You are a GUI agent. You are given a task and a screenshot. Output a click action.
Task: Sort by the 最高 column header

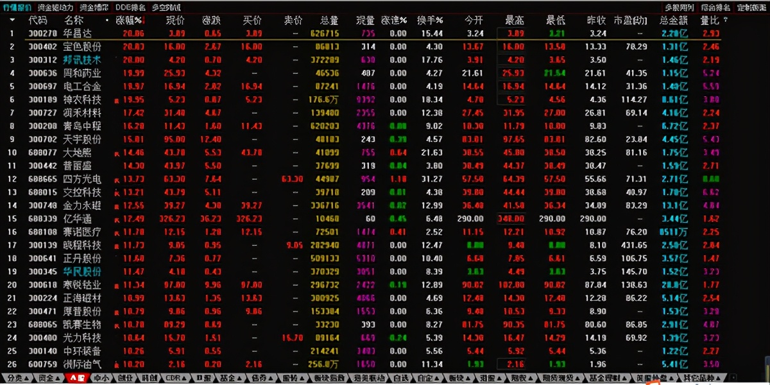point(515,20)
